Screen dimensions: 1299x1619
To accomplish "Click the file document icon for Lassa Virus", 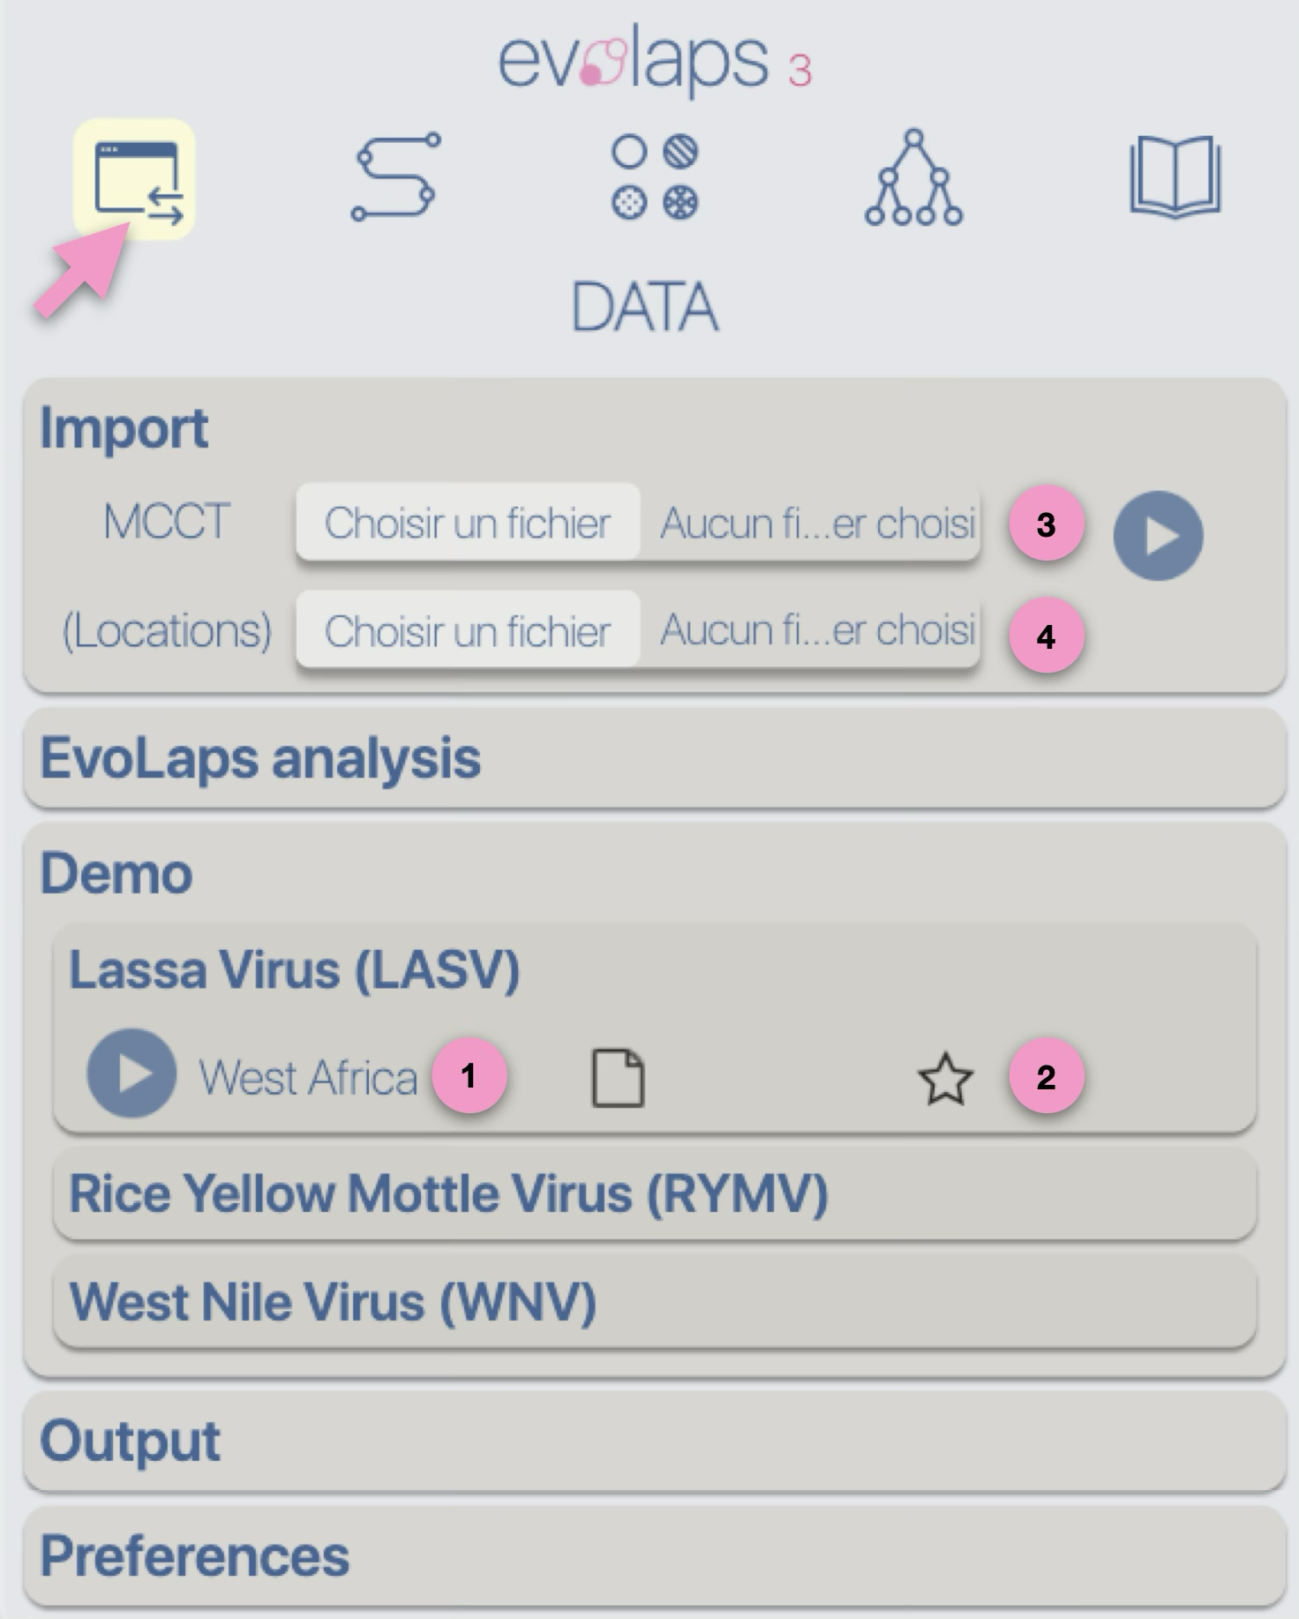I will [x=617, y=1078].
